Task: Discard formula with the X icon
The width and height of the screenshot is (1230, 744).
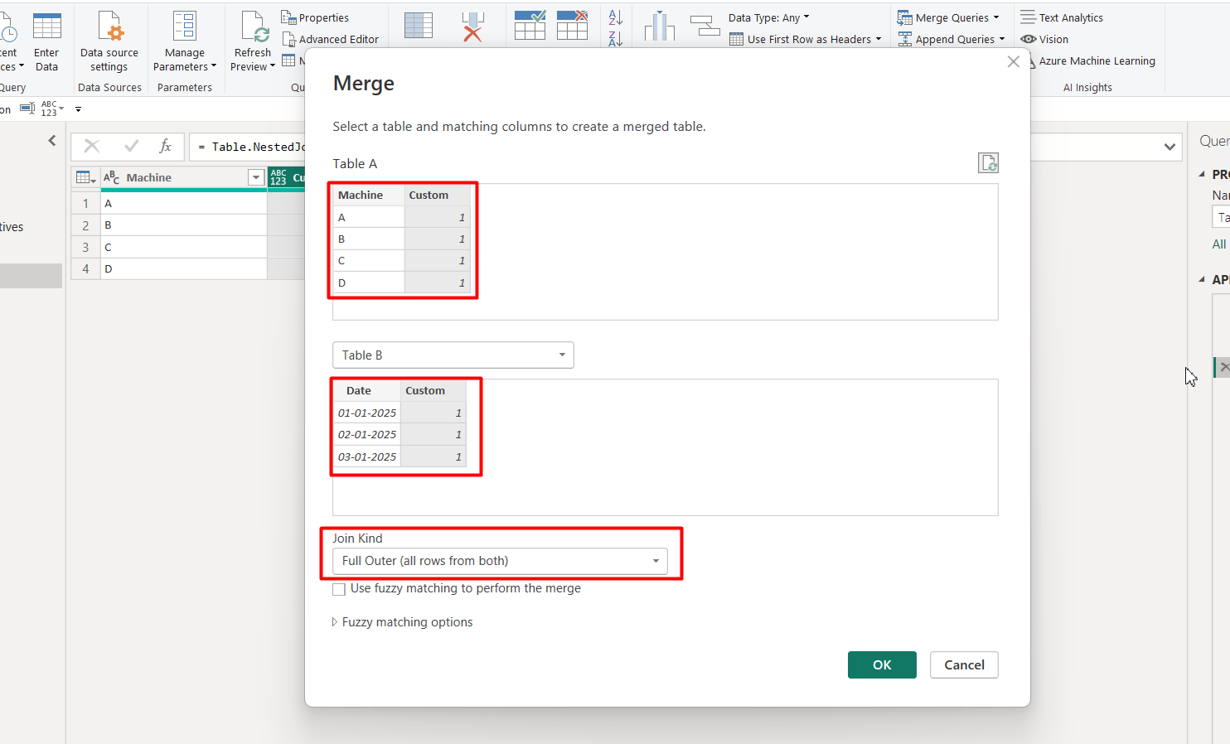Action: tap(92, 147)
